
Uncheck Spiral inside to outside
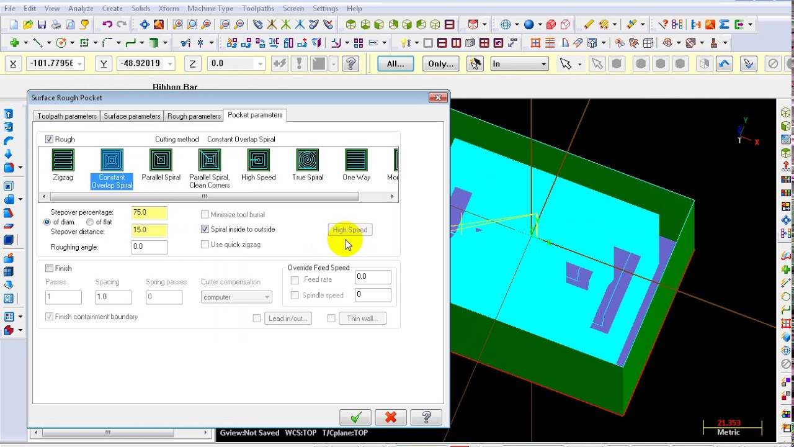point(205,229)
